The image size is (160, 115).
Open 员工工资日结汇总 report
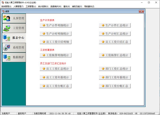pyautogui.click(x=115, y=42)
